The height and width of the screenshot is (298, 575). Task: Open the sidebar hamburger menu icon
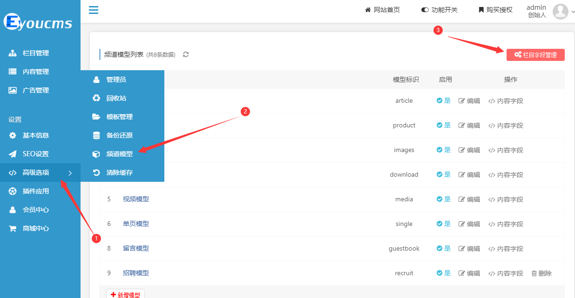tap(93, 10)
